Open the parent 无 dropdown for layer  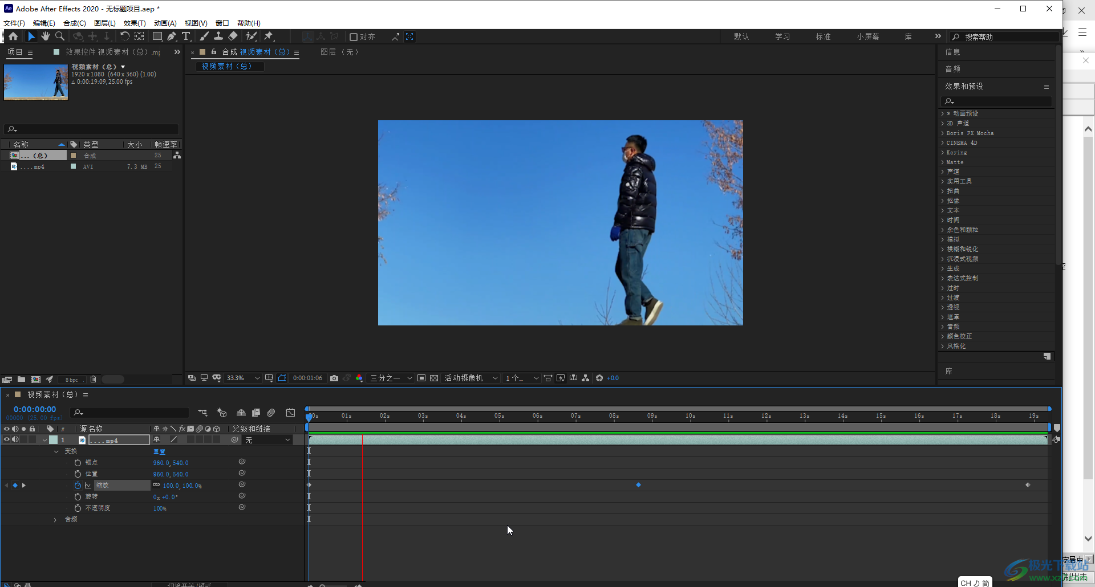pos(268,440)
